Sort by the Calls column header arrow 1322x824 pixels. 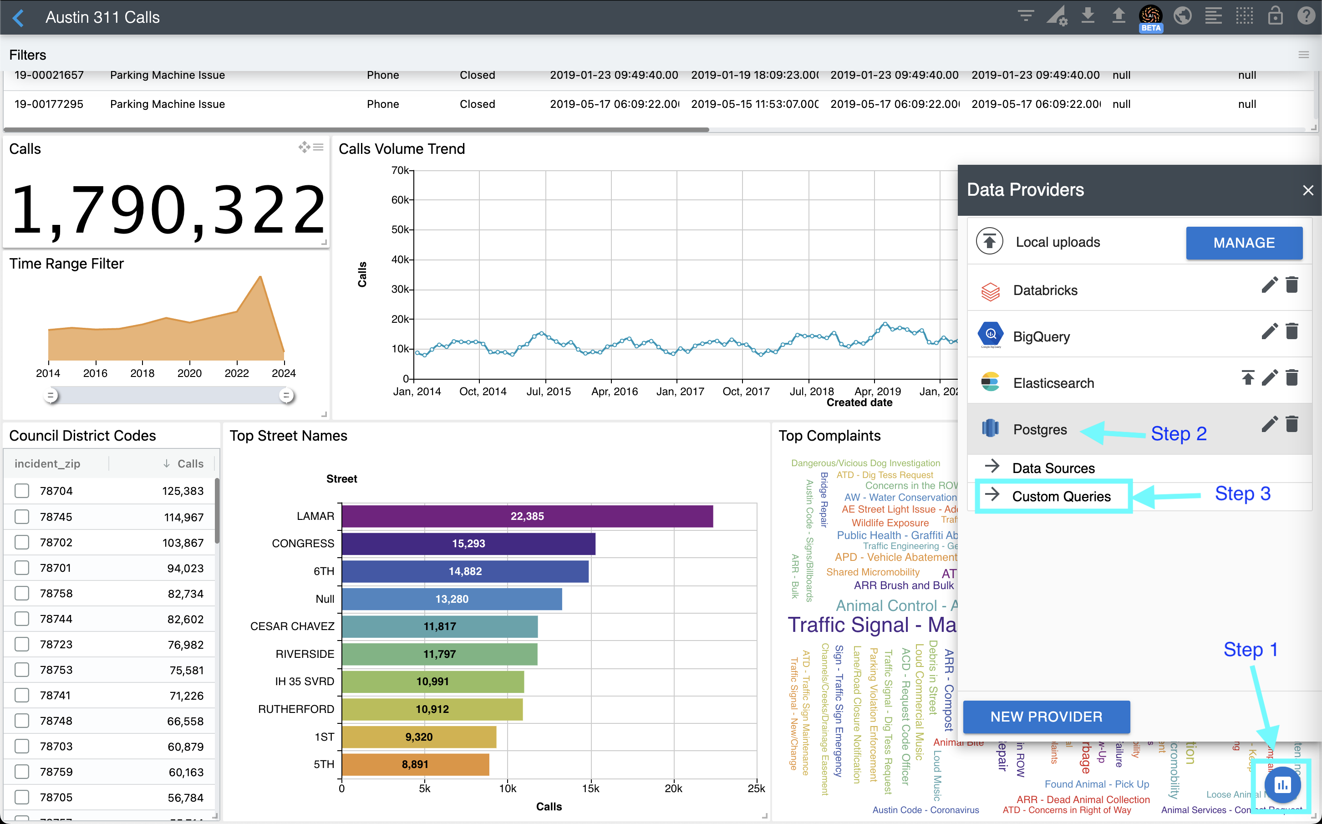point(167,463)
